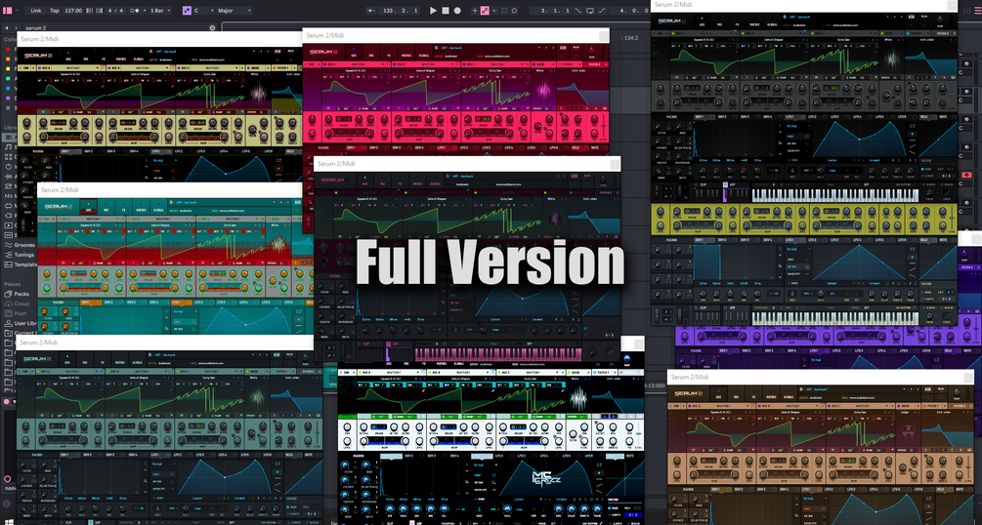Viewport: 982px width, 525px height.
Task: Open Forward LFO direction dropdown top-right Serum
Action: click(875, 160)
